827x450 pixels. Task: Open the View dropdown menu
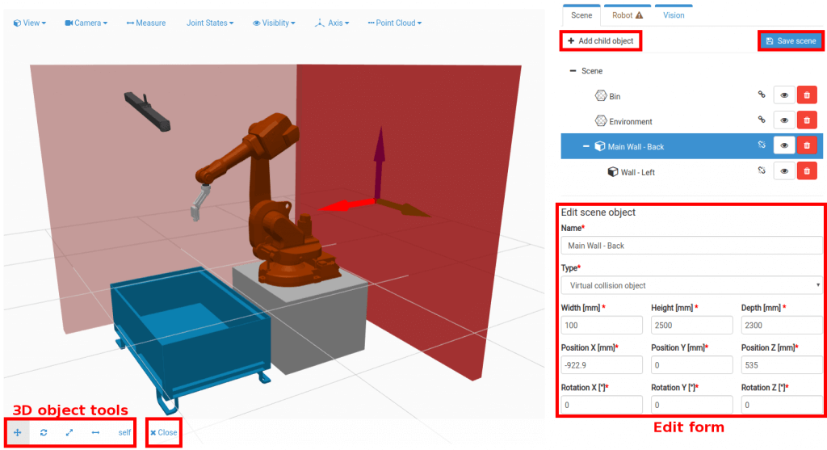[30, 23]
